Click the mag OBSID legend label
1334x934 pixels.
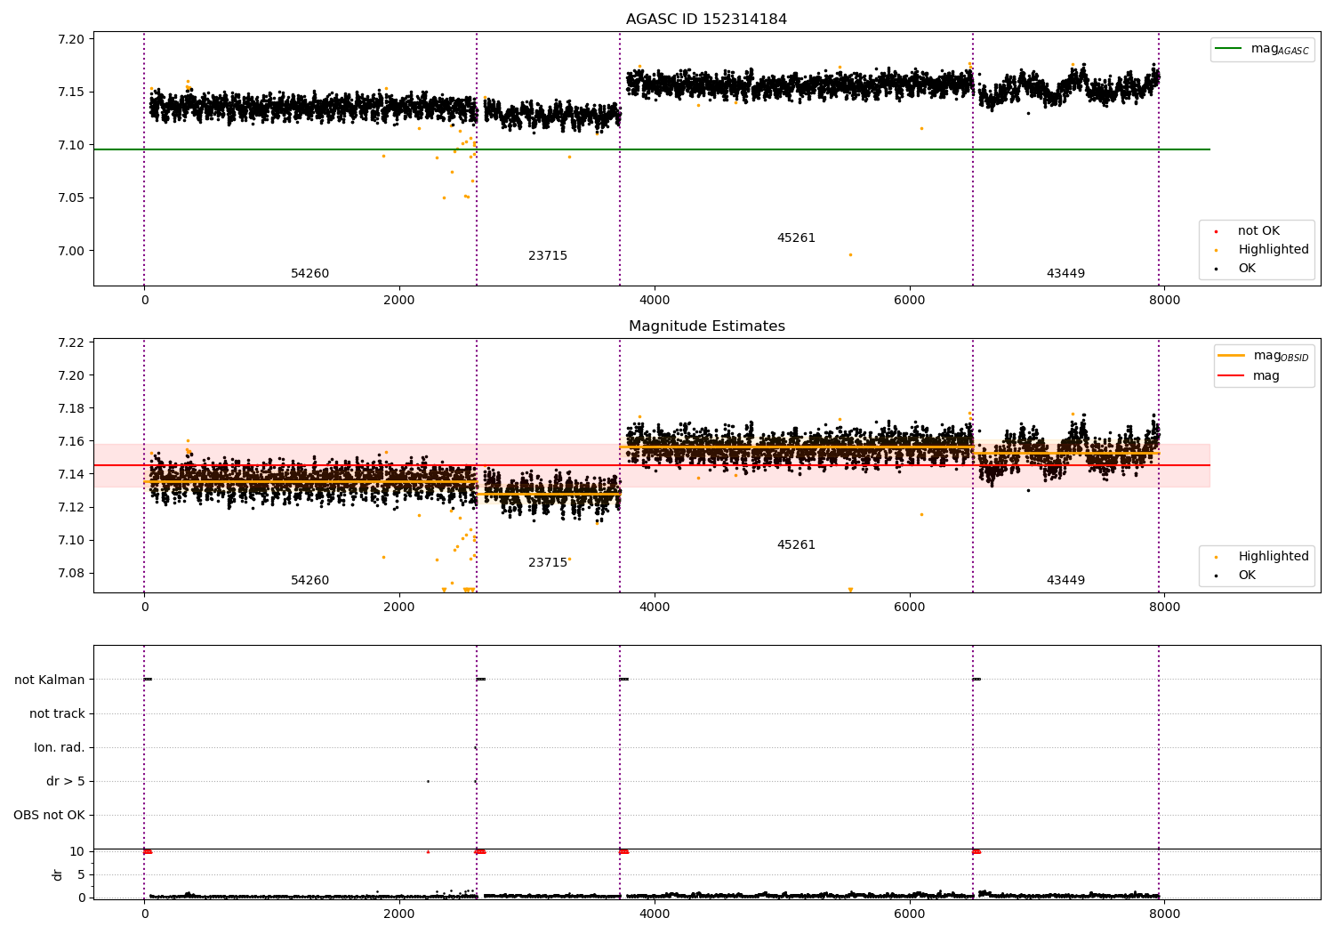click(1281, 357)
